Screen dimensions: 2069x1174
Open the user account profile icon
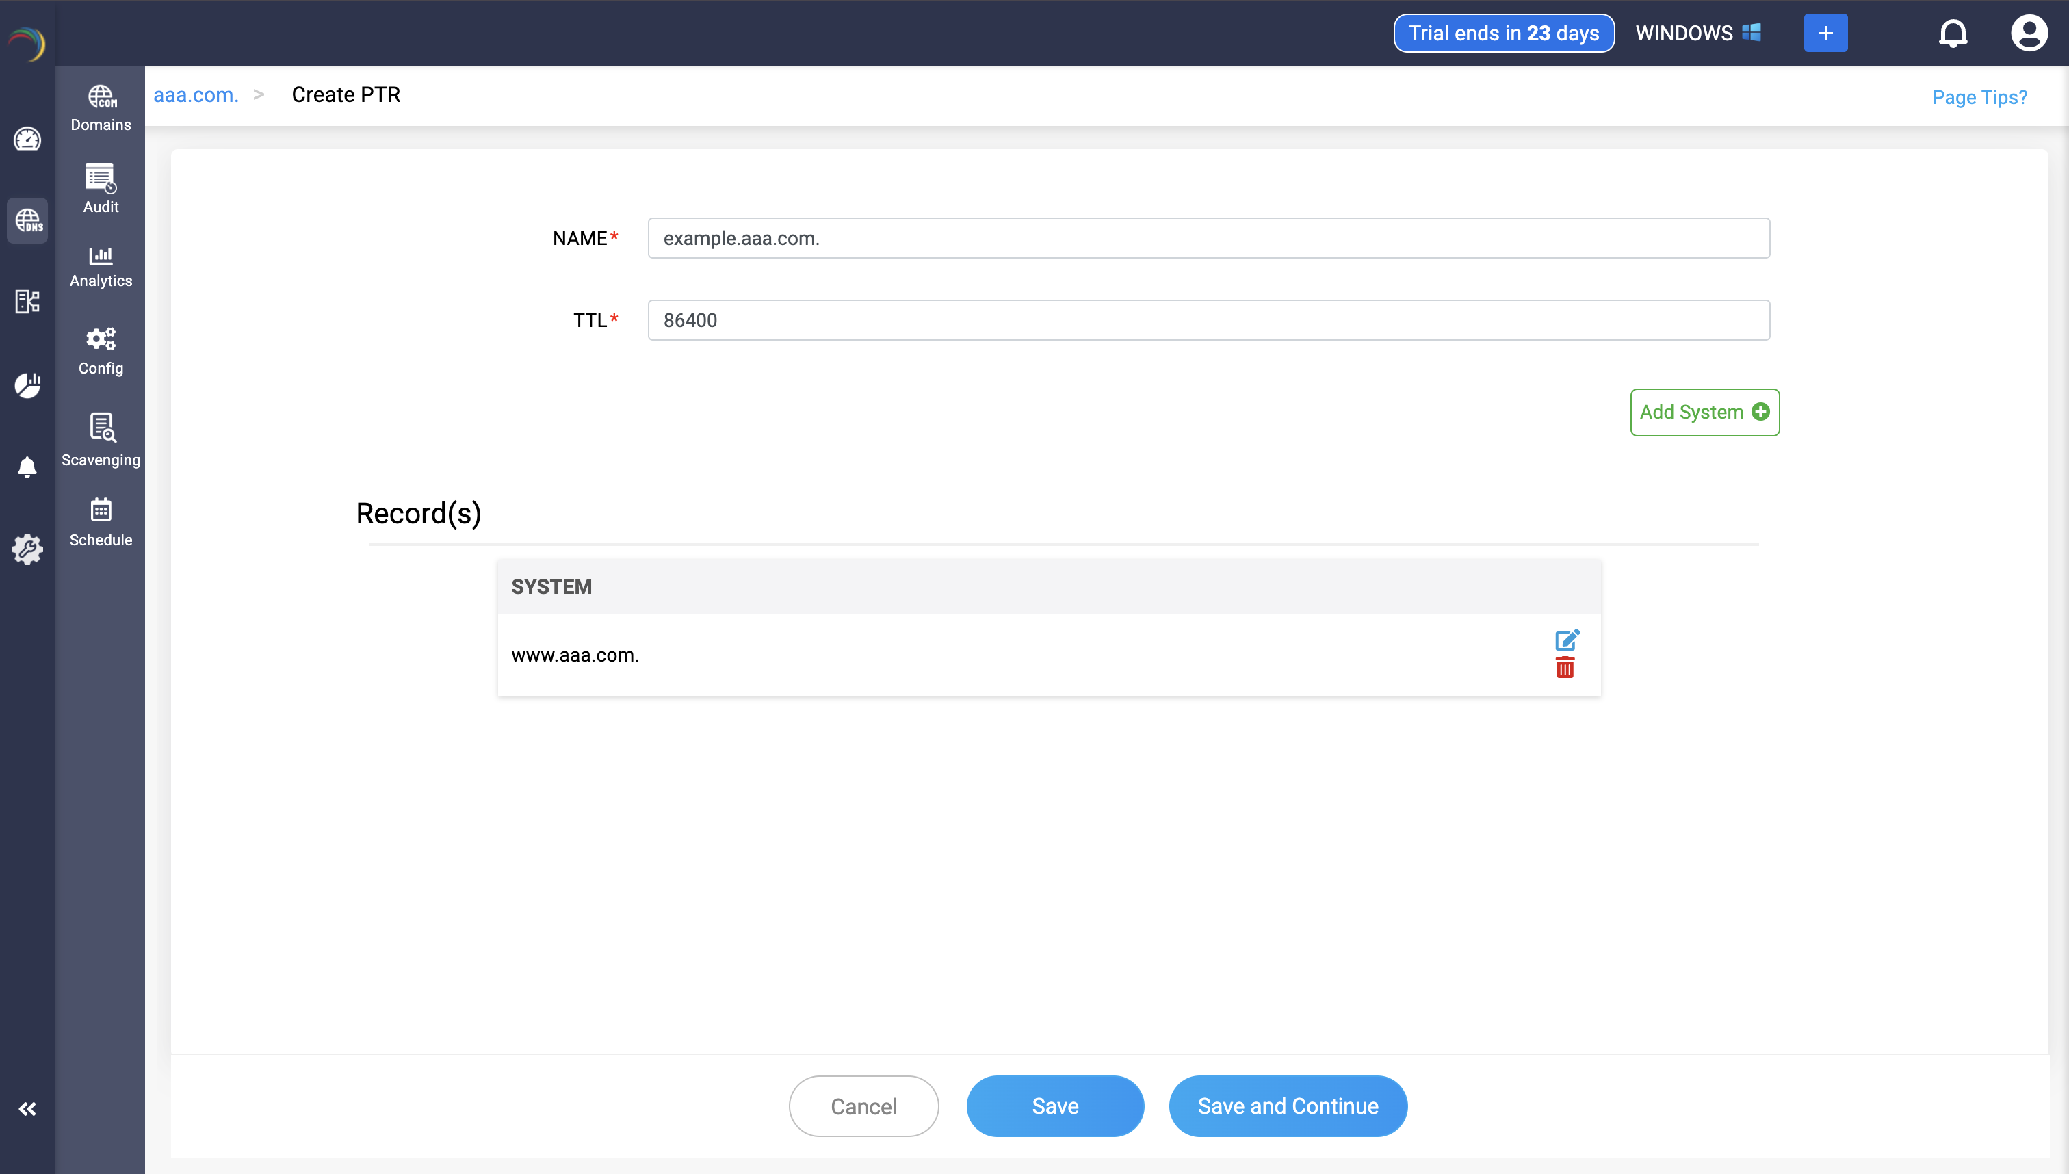point(2028,33)
